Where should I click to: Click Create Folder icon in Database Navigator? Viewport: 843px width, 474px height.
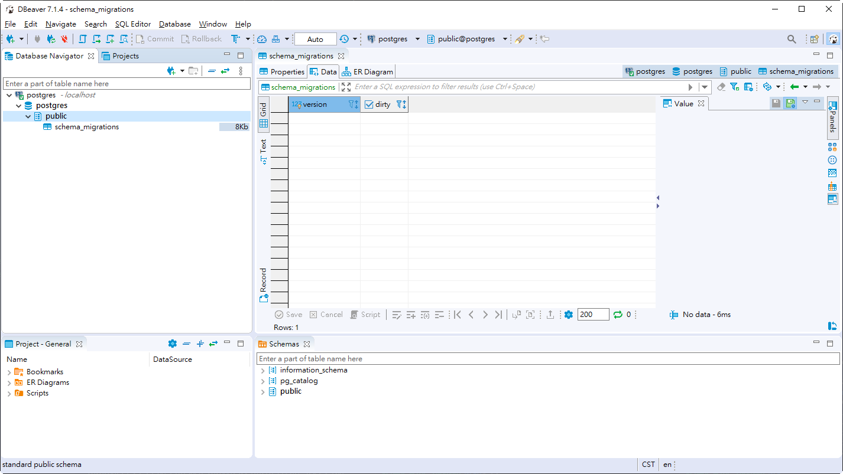click(193, 71)
